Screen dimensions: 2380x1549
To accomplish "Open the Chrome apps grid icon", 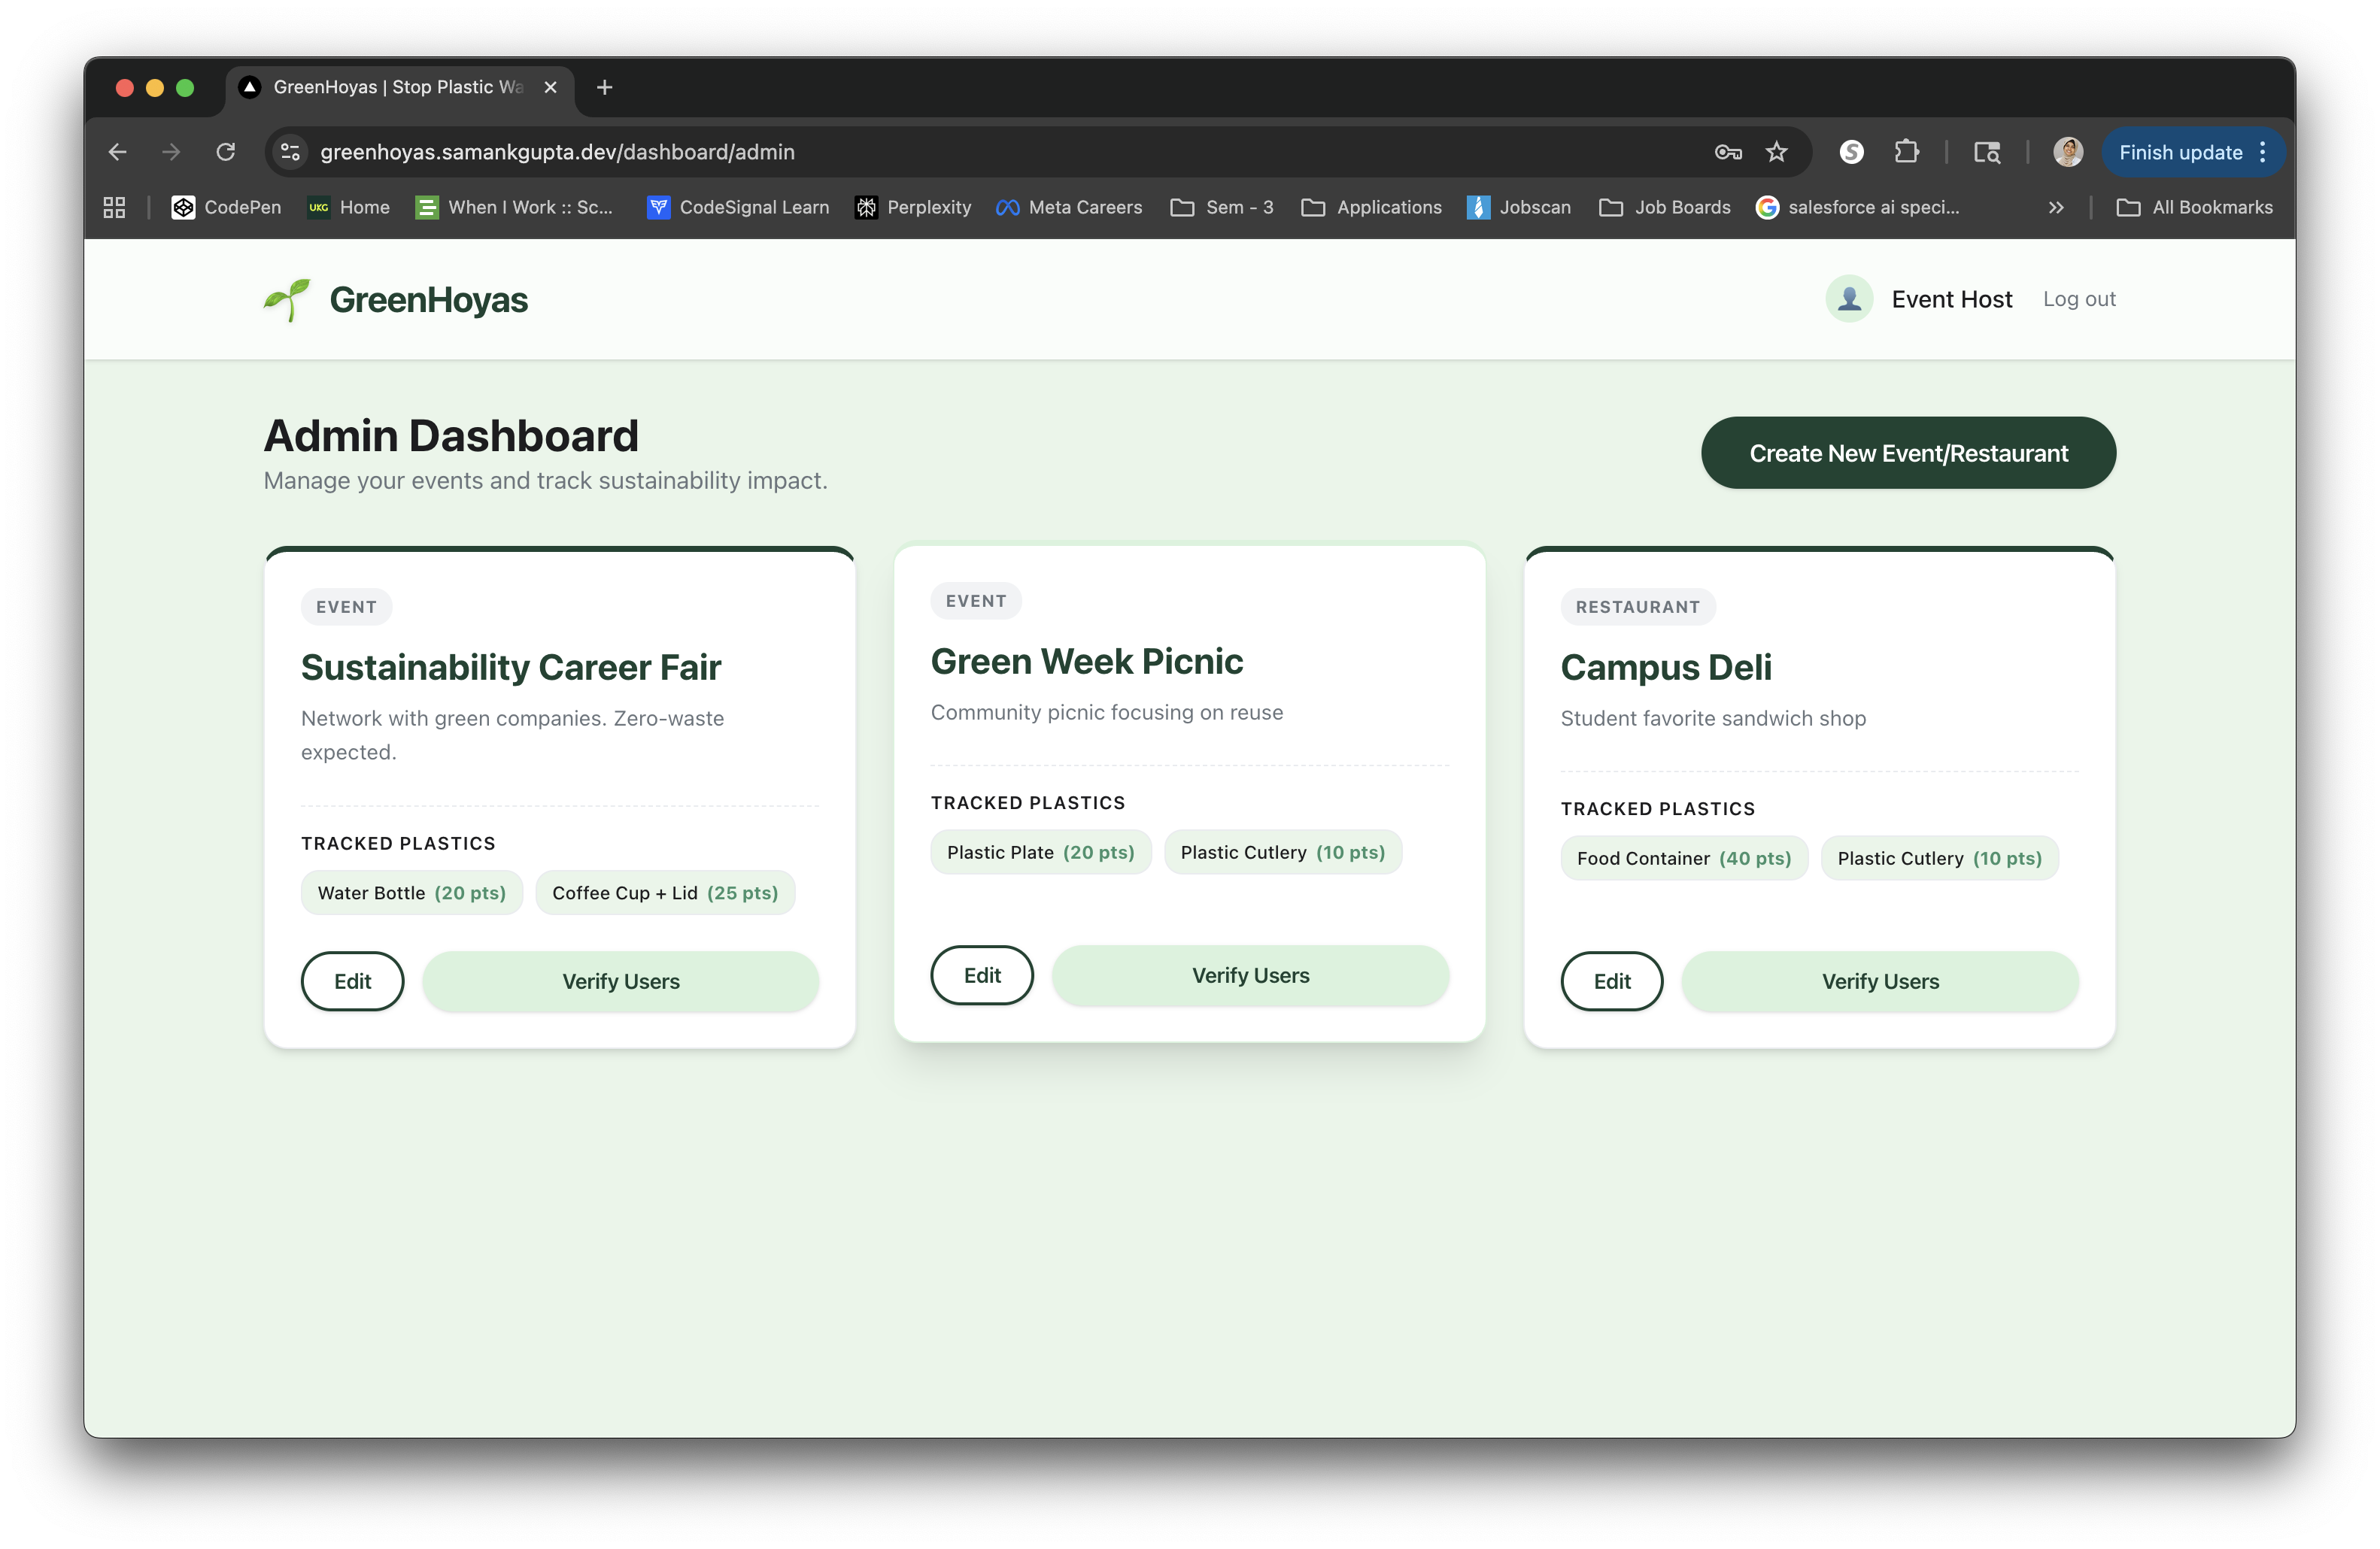I will tap(114, 207).
